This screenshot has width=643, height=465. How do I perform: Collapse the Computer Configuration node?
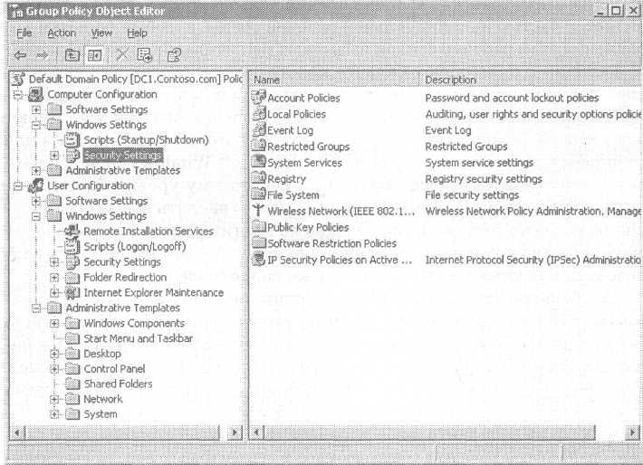(17, 95)
